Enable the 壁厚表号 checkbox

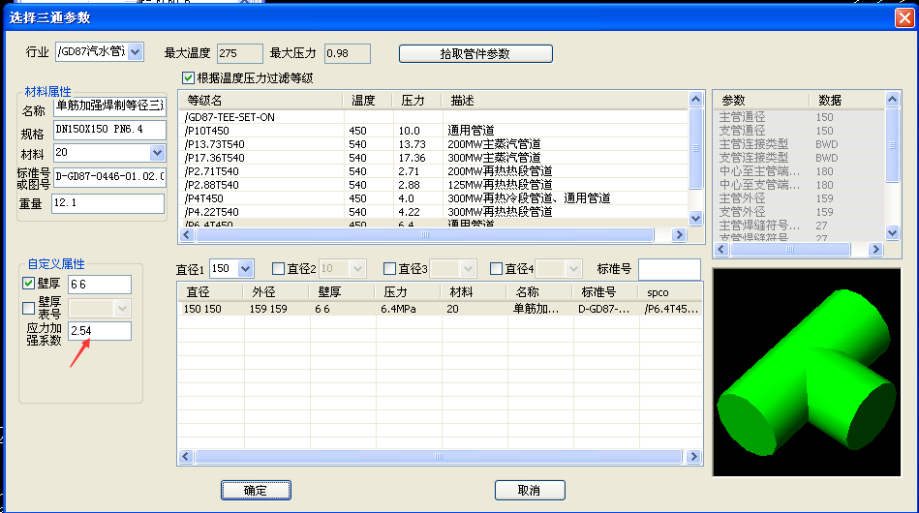tap(28, 308)
